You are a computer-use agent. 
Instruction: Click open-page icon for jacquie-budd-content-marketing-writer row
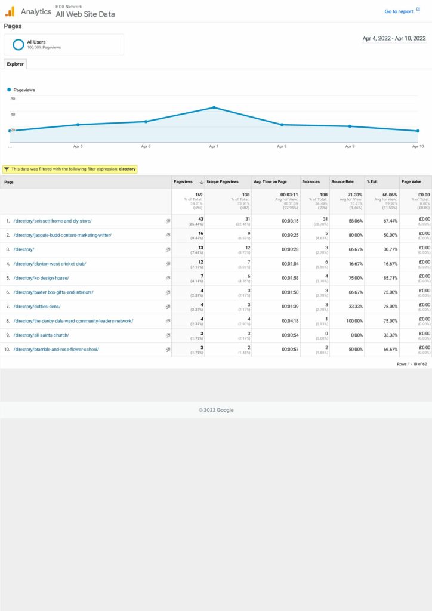[168, 236]
